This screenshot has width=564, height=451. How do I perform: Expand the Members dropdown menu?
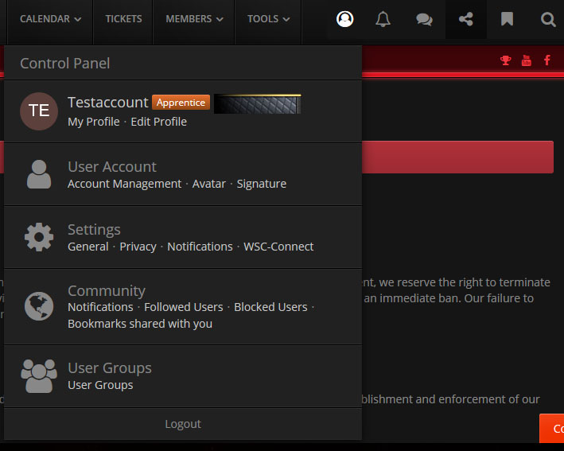tap(195, 19)
